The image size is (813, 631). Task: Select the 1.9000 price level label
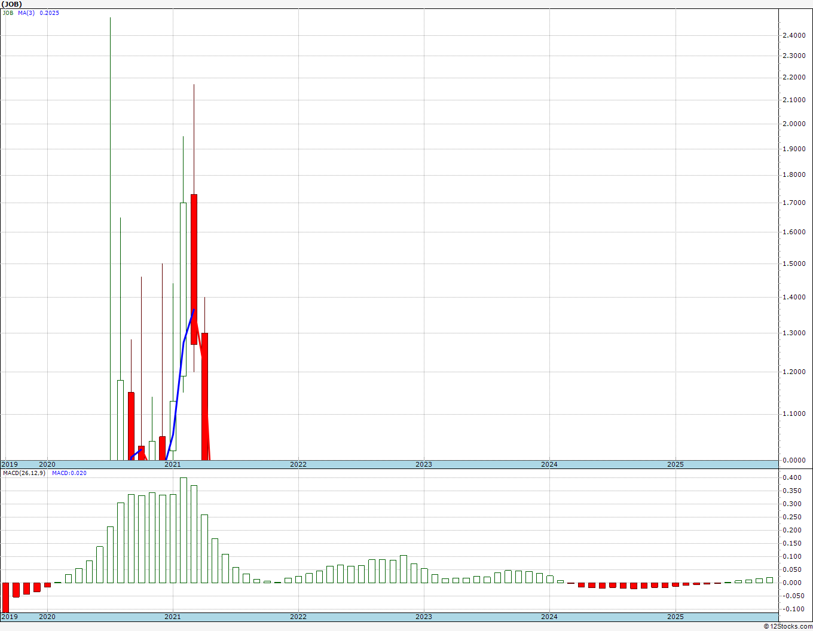[x=794, y=149]
